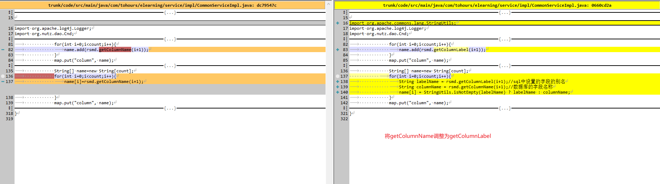The width and height of the screenshot is (660, 184).
Task: Click the plus marker beside right line 139
Action: (338, 87)
